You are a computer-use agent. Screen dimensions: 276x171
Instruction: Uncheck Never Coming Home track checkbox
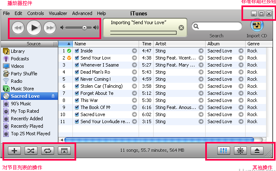(x=77, y=79)
